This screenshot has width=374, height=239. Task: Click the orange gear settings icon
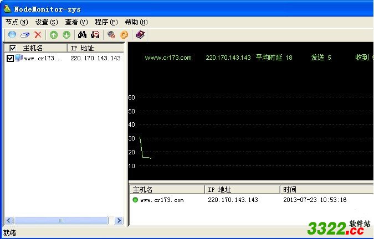tap(124, 35)
